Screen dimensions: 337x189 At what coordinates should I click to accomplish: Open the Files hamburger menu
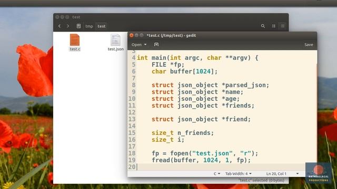(x=283, y=26)
